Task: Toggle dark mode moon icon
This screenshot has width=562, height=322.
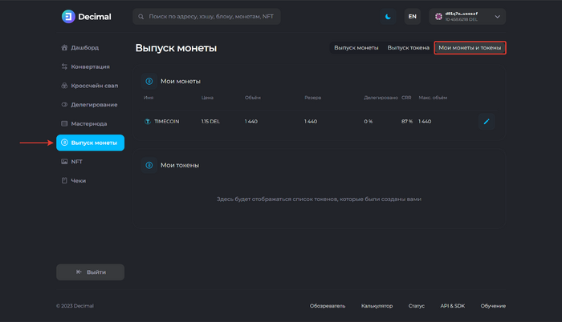Action: click(x=387, y=16)
